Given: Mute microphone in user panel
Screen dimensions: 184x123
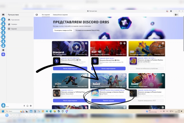Looking at the screenshot, I should tap(24, 106).
